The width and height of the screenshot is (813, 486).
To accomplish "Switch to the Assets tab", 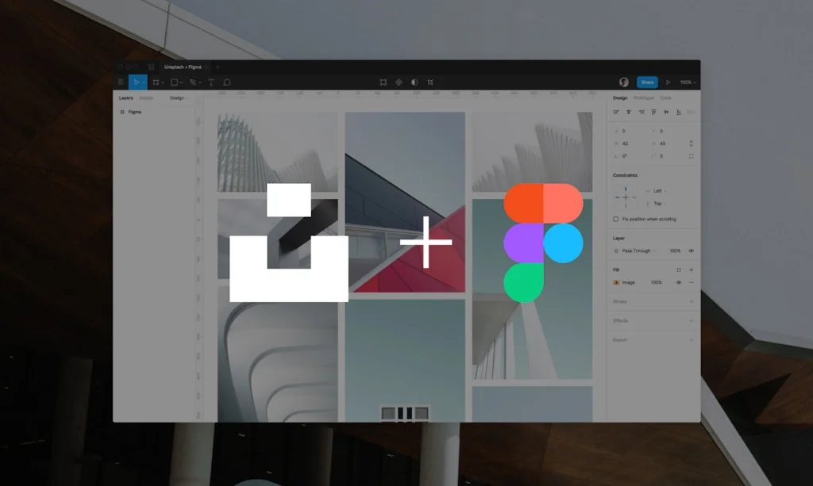I will coord(146,98).
